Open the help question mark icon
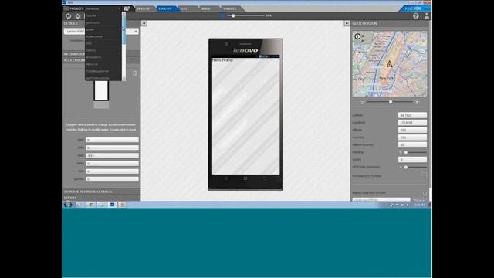The image size is (494, 278). tap(416, 15)
